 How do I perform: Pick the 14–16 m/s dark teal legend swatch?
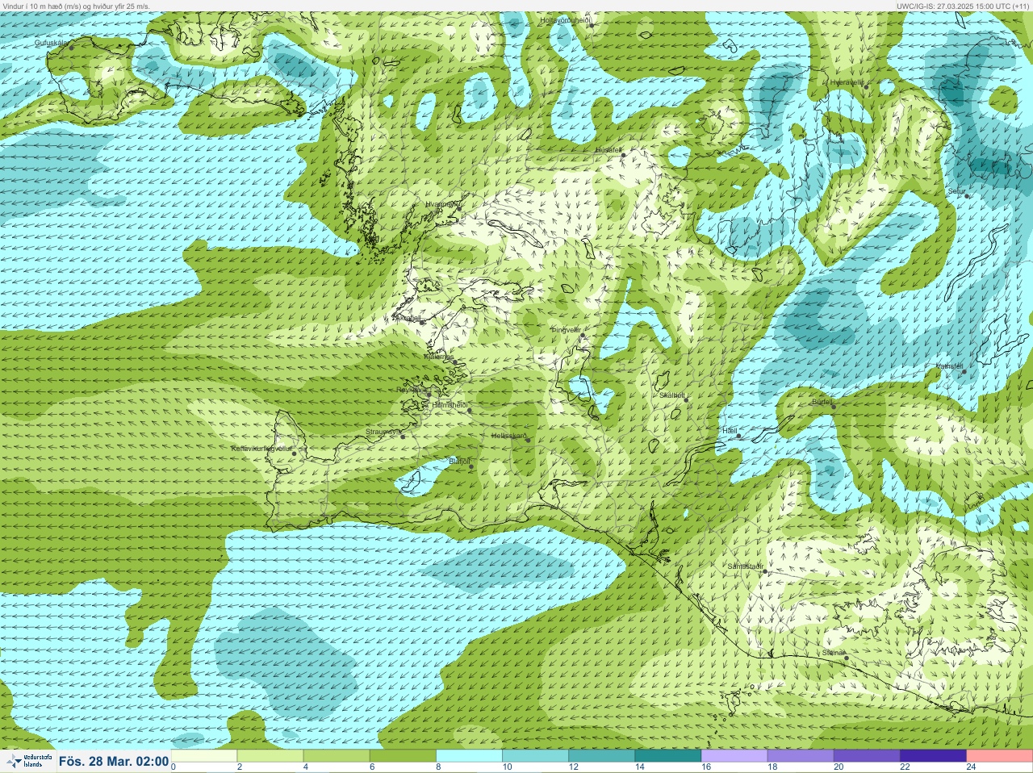pyautogui.click(x=668, y=756)
